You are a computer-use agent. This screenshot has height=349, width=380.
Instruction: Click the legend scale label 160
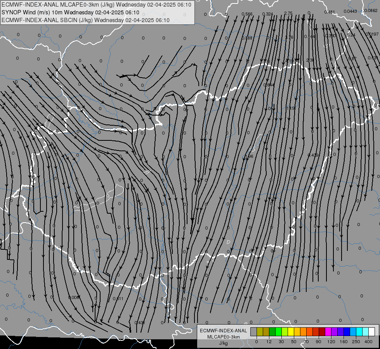point(344,342)
